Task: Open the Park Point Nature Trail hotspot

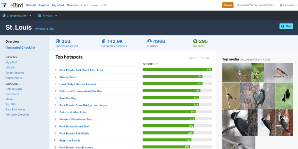Action: (74, 126)
